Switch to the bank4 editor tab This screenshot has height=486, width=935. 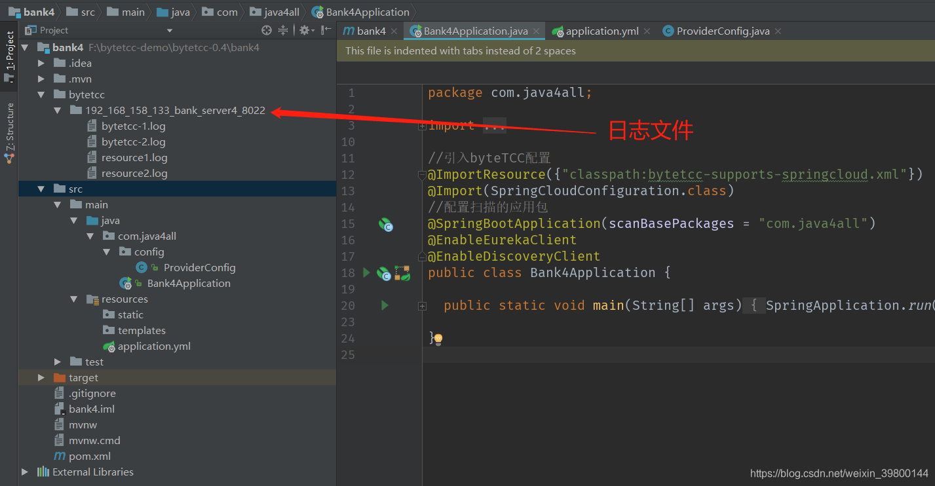369,31
